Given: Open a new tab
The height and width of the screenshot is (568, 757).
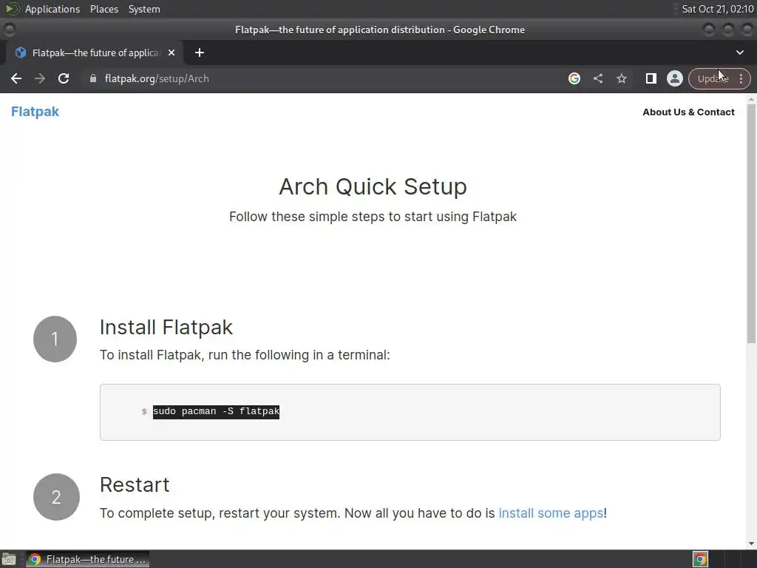Looking at the screenshot, I should [200, 53].
